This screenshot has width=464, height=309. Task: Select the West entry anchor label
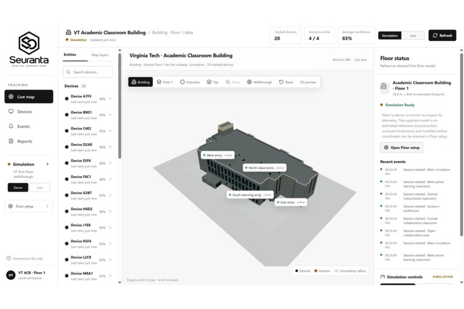pos(218,155)
